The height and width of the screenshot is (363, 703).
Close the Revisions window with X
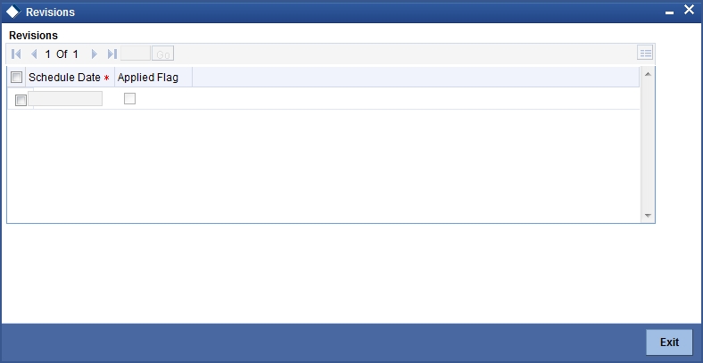click(x=689, y=10)
